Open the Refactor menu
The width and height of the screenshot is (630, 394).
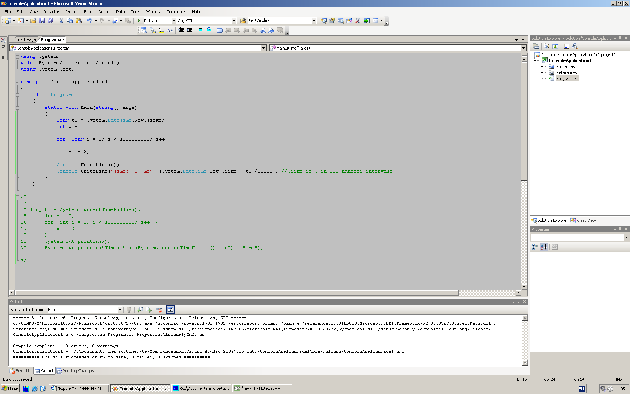pyautogui.click(x=51, y=12)
